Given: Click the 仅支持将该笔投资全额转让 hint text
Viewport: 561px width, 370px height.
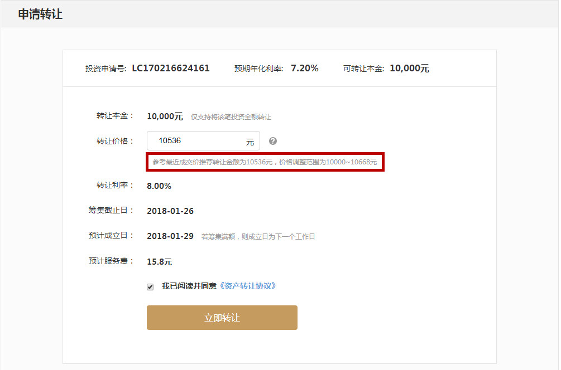Looking at the screenshot, I should tap(231, 117).
